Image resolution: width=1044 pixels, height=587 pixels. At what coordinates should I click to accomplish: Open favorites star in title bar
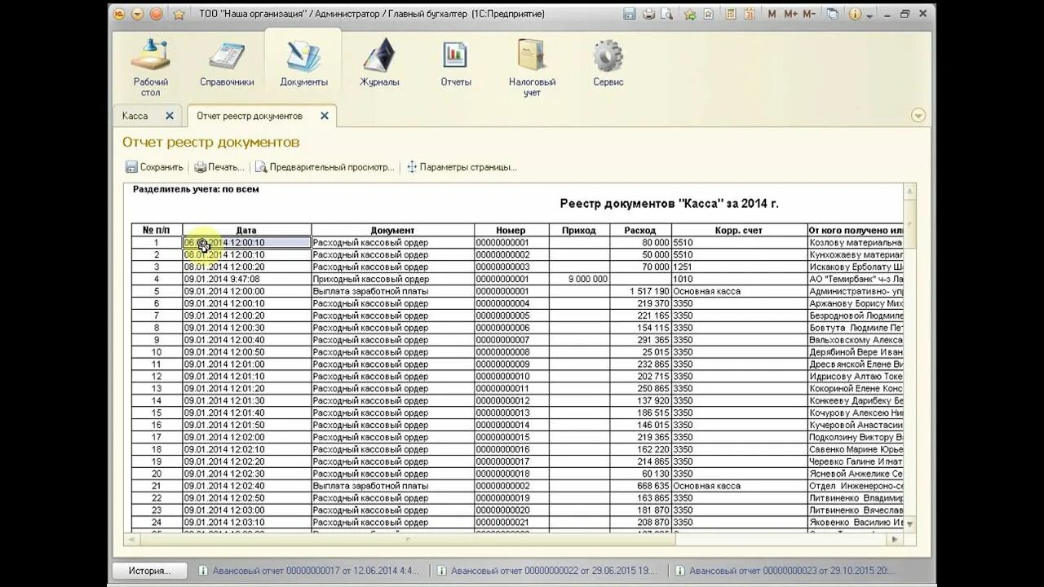pyautogui.click(x=179, y=14)
